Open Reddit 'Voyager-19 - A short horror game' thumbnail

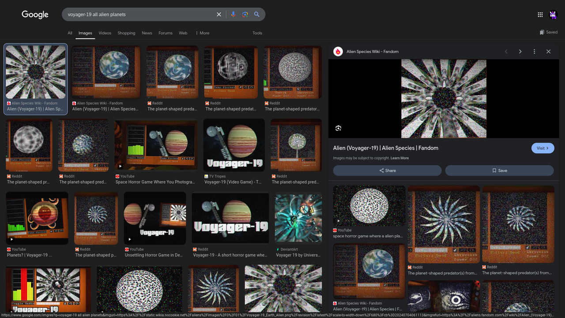(x=230, y=218)
